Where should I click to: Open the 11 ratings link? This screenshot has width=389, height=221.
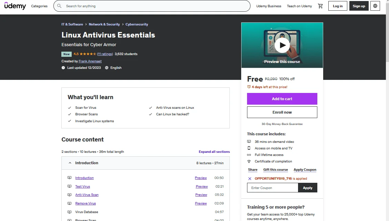105,54
